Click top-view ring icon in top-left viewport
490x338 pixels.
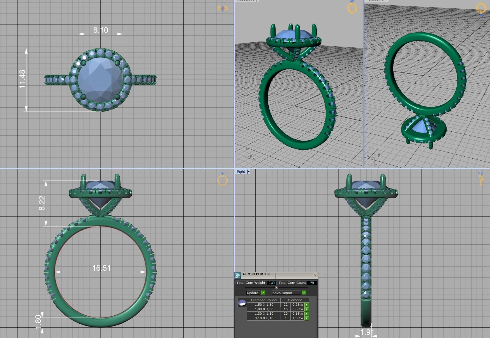point(222,8)
